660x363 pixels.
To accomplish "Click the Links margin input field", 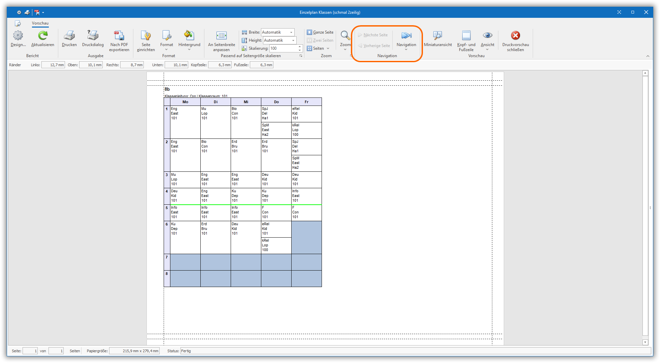I will (53, 65).
